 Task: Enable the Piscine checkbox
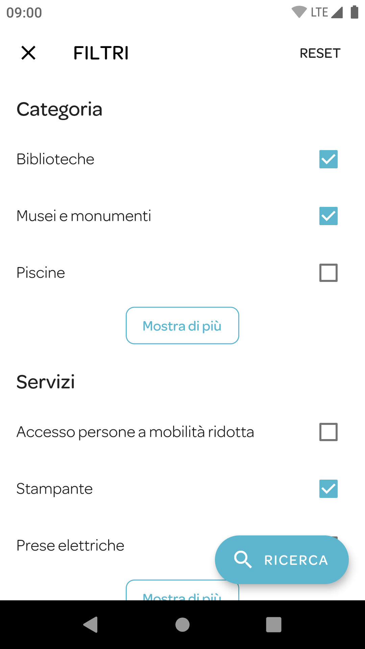(x=328, y=273)
